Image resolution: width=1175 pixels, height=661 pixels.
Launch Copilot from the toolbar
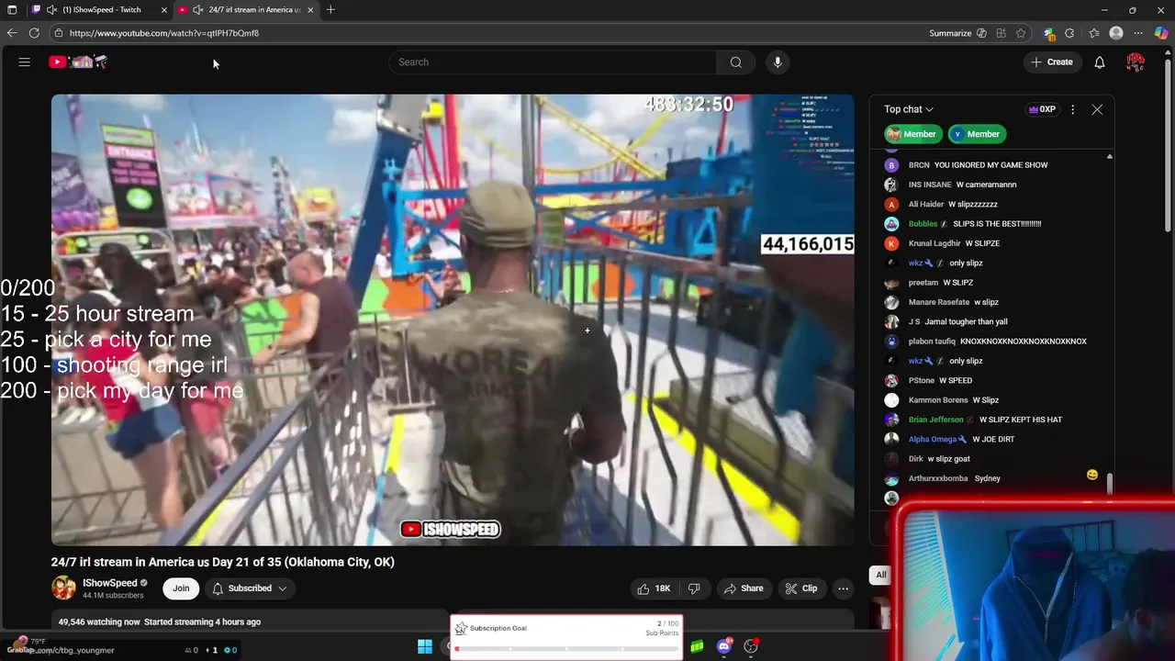(x=1161, y=33)
